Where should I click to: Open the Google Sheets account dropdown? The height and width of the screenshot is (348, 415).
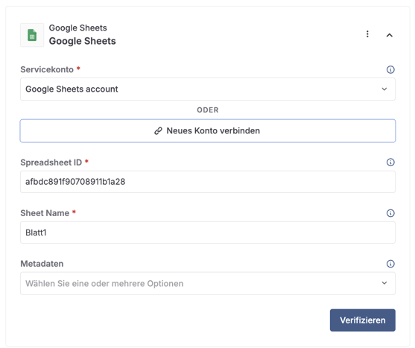click(208, 89)
